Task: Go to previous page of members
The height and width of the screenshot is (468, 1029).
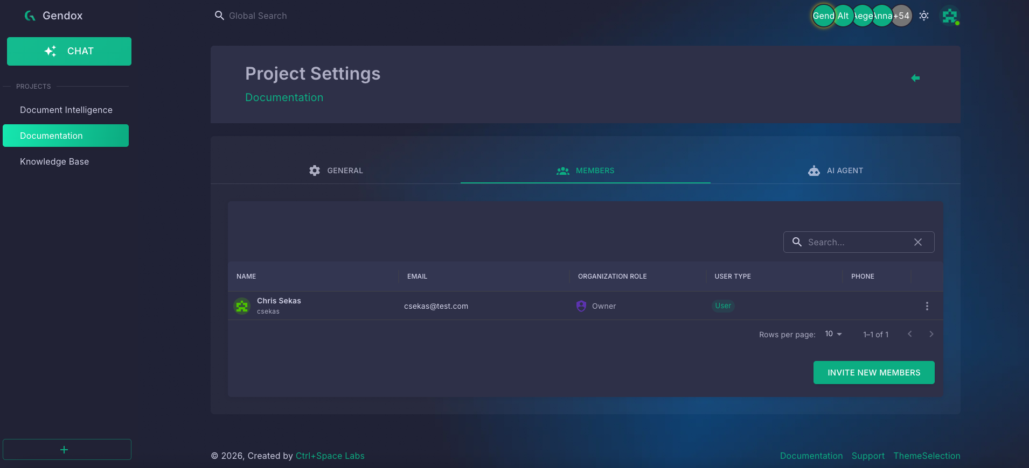Action: click(x=909, y=334)
